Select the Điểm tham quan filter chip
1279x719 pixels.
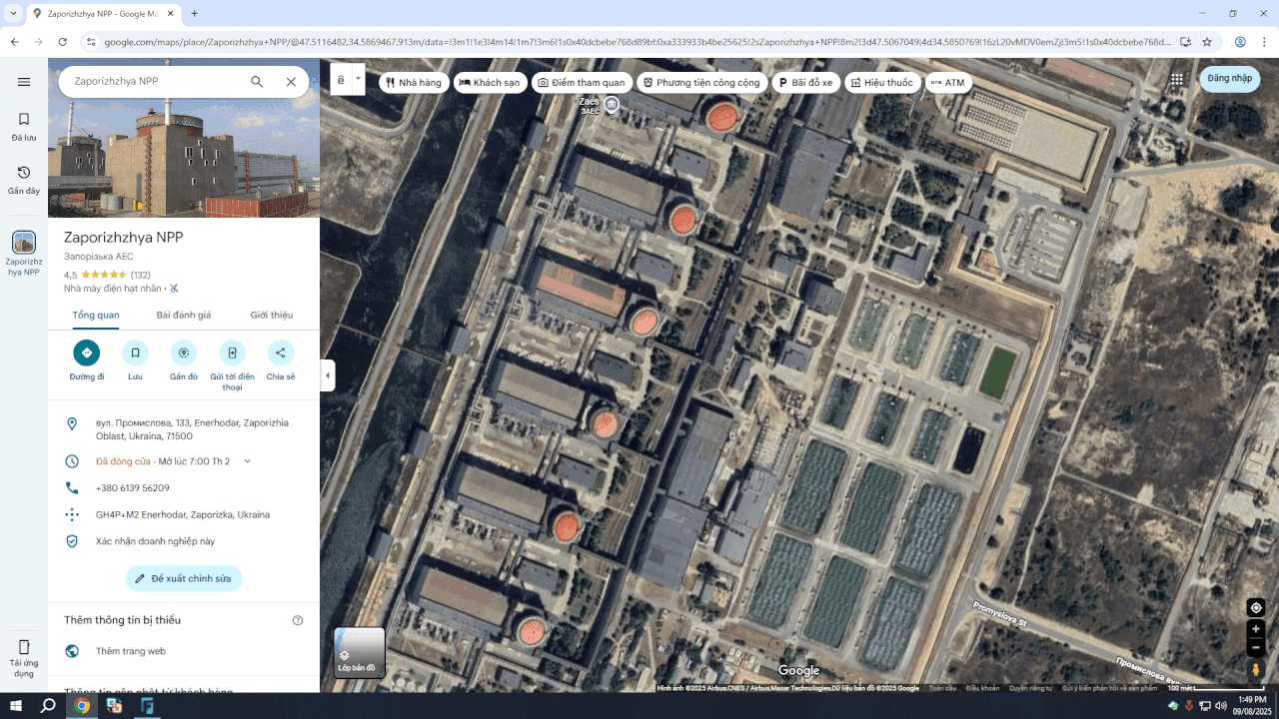[582, 82]
